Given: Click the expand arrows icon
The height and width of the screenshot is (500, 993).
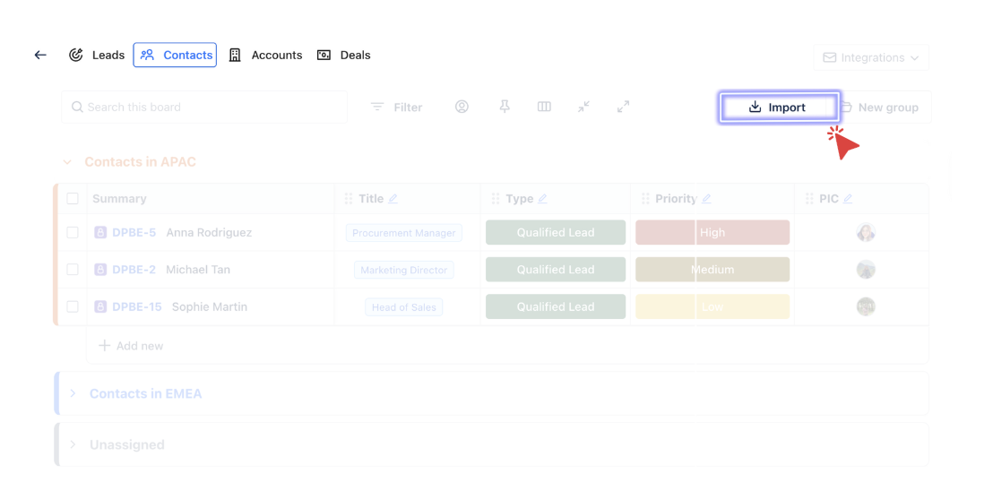Looking at the screenshot, I should [x=623, y=107].
